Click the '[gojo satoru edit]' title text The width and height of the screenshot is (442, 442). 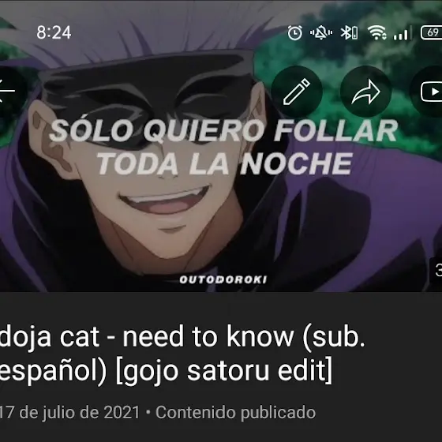224,371
